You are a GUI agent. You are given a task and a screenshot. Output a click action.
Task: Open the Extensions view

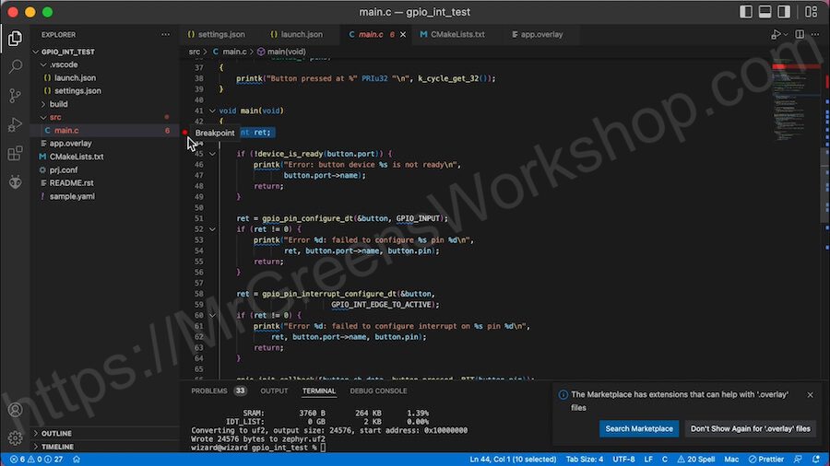pos(15,153)
